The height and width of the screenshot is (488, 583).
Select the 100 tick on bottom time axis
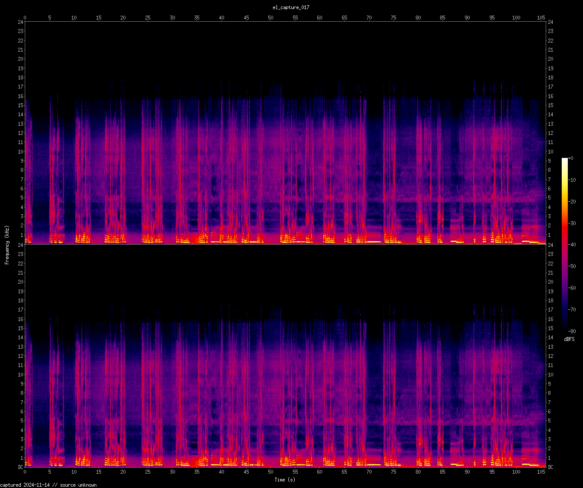516,472
